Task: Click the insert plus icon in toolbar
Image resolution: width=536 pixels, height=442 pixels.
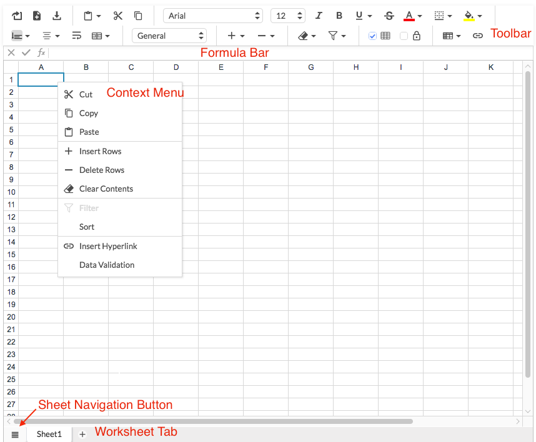Action: pyautogui.click(x=231, y=36)
